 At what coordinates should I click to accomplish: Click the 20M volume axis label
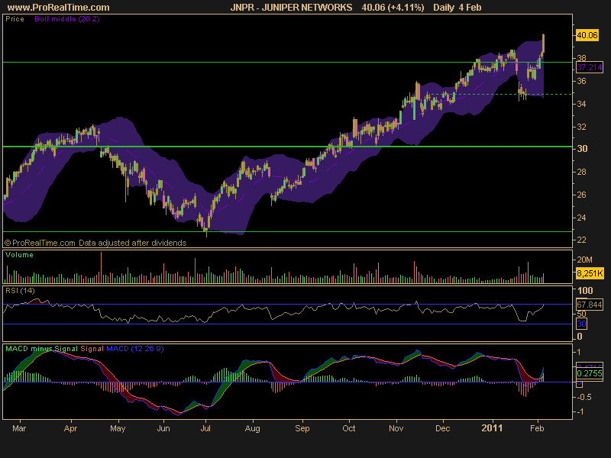[x=584, y=260]
